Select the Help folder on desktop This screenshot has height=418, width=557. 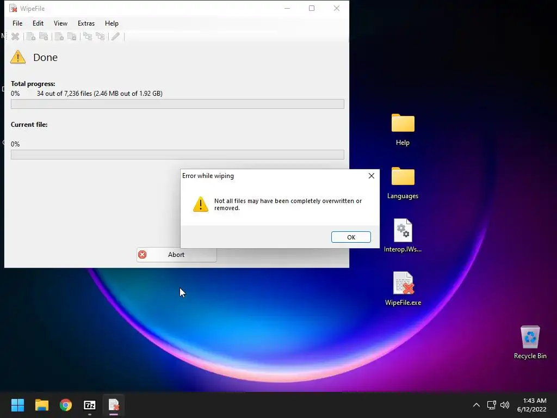click(x=403, y=130)
